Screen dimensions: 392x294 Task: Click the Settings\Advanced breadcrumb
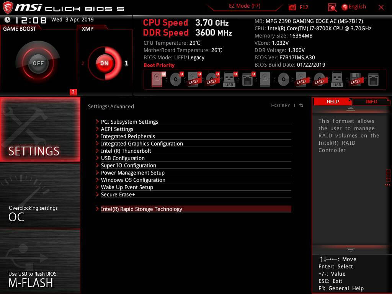coord(111,106)
